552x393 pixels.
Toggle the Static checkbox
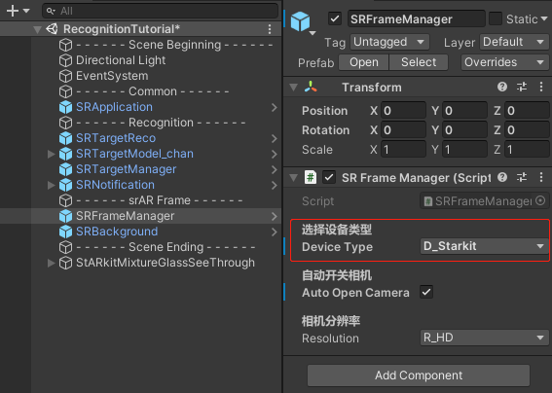[x=496, y=18]
